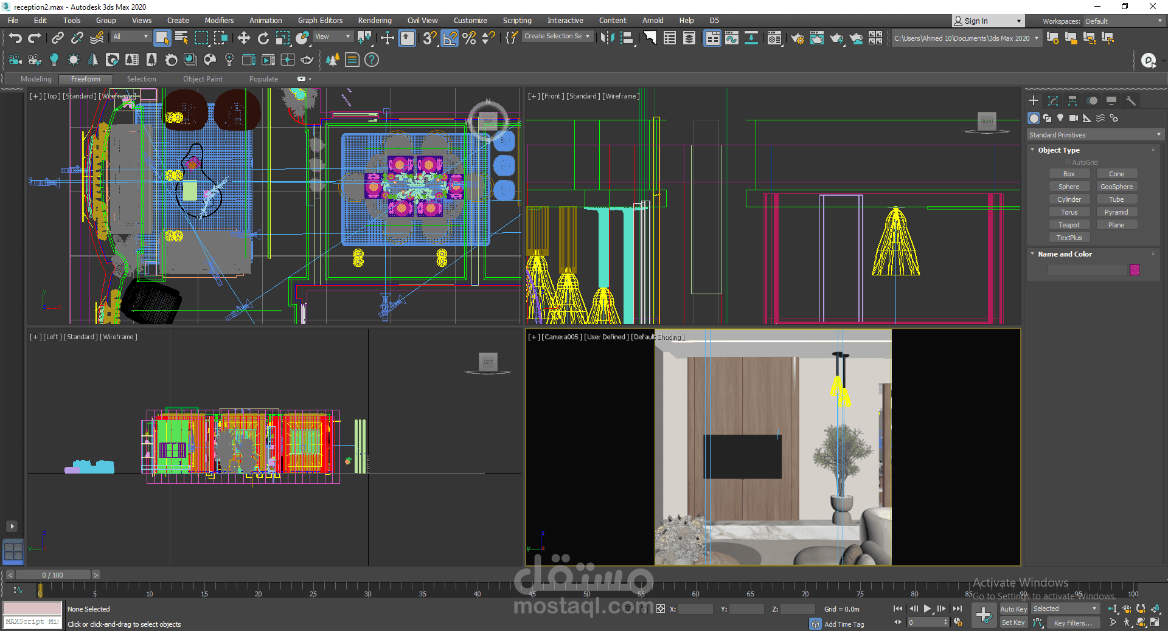The height and width of the screenshot is (631, 1168).
Task: Toggle Auto Key animation mode
Action: coord(1013,609)
